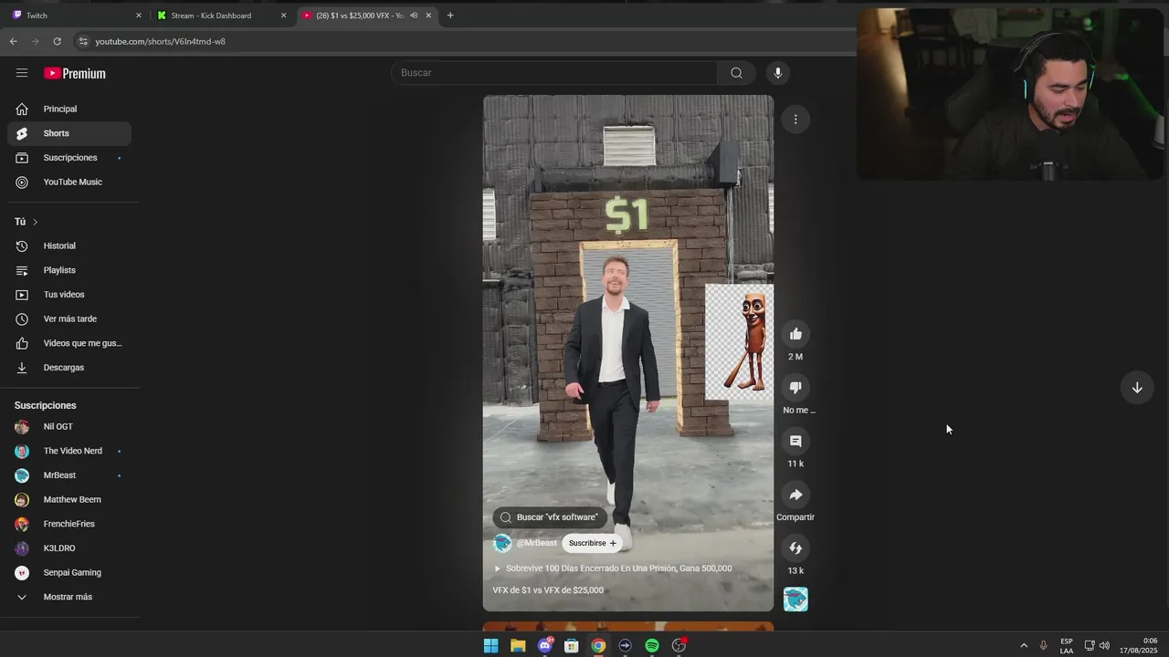
Task: Open Discord from the taskbar
Action: 545,645
